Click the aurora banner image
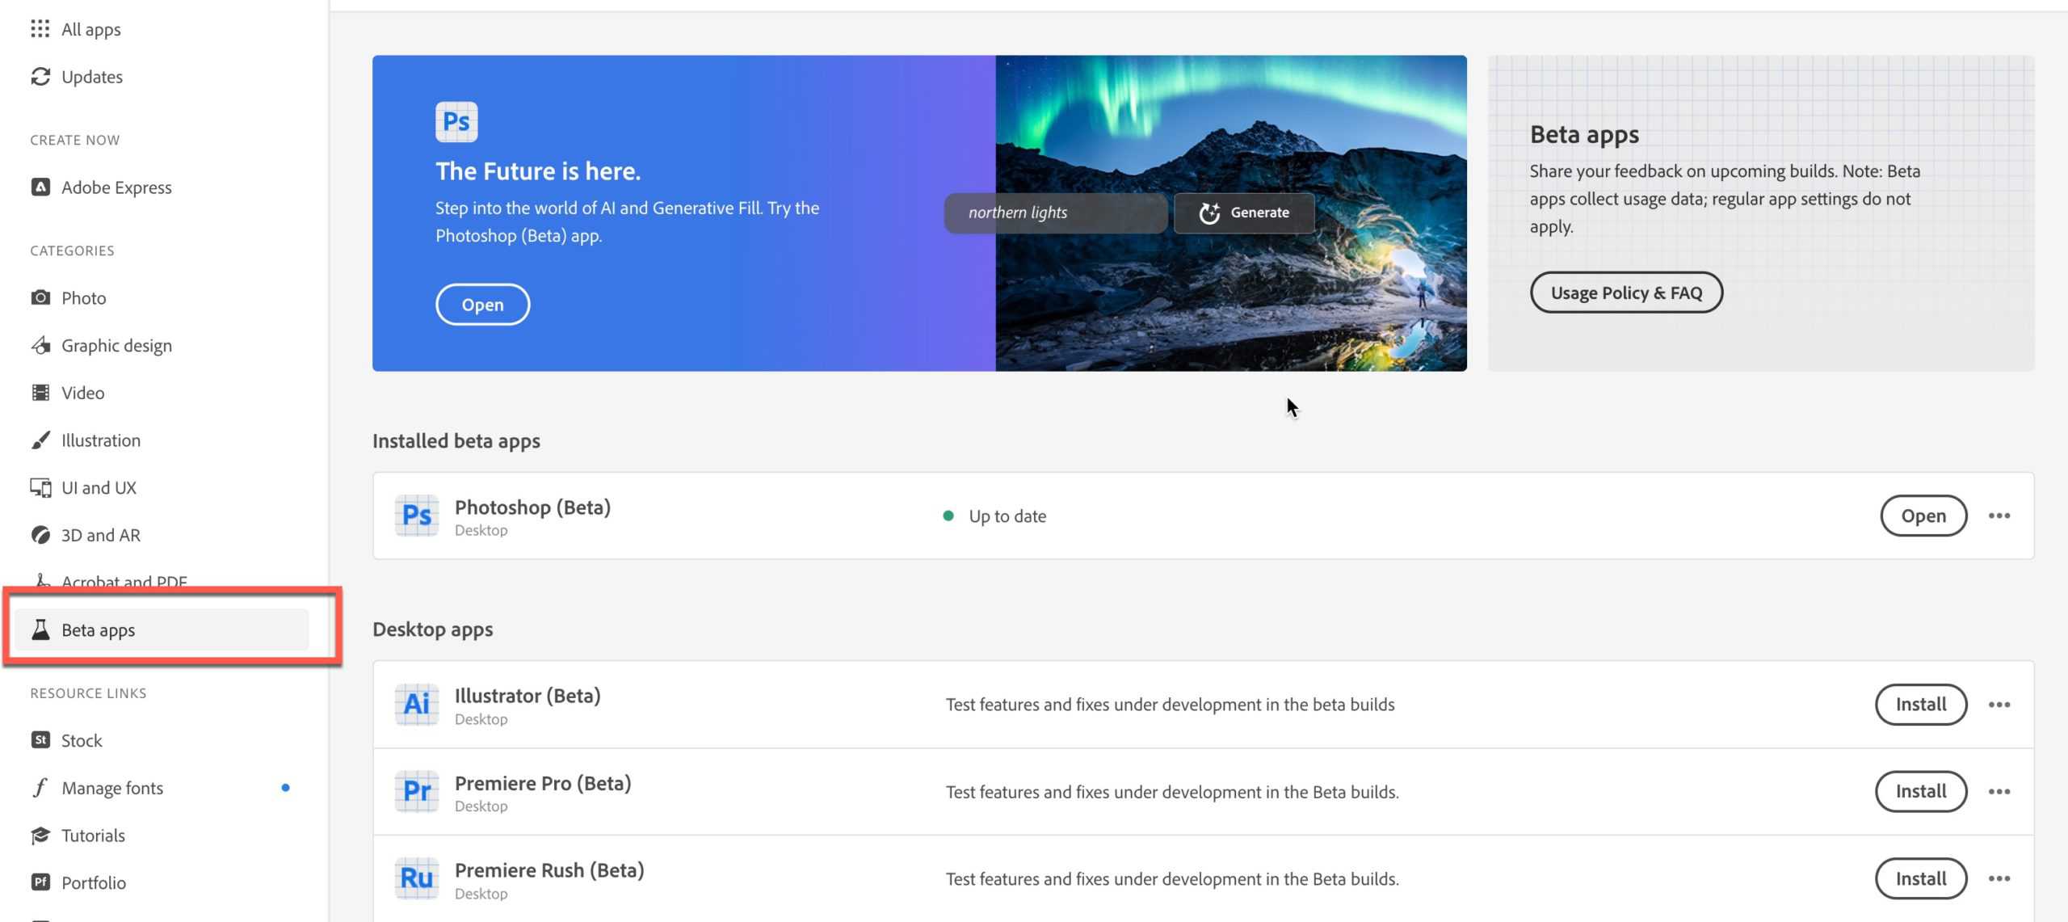Screen dimensions: 2068x922 coord(1231,213)
